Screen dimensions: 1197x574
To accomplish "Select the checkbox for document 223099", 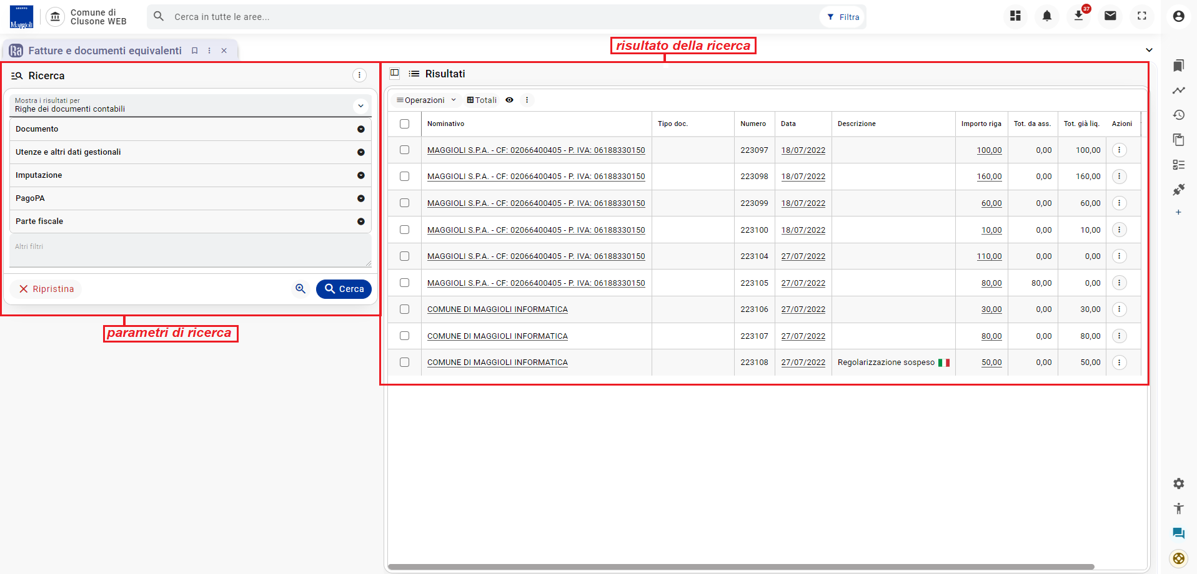I will coord(405,203).
